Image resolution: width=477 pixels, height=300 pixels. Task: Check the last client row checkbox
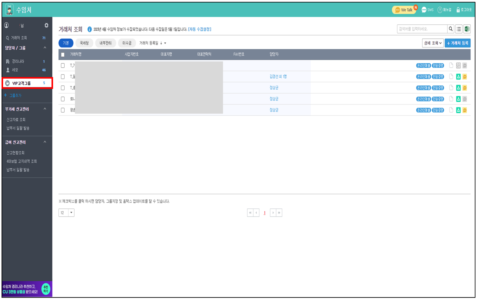point(63,110)
